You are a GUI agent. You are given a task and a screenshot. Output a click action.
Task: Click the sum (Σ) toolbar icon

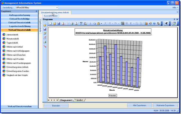[x=131, y=24]
